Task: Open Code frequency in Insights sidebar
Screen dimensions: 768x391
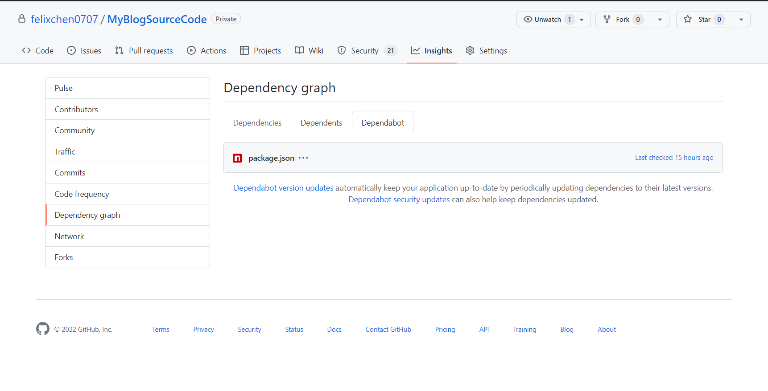Action: (128, 194)
